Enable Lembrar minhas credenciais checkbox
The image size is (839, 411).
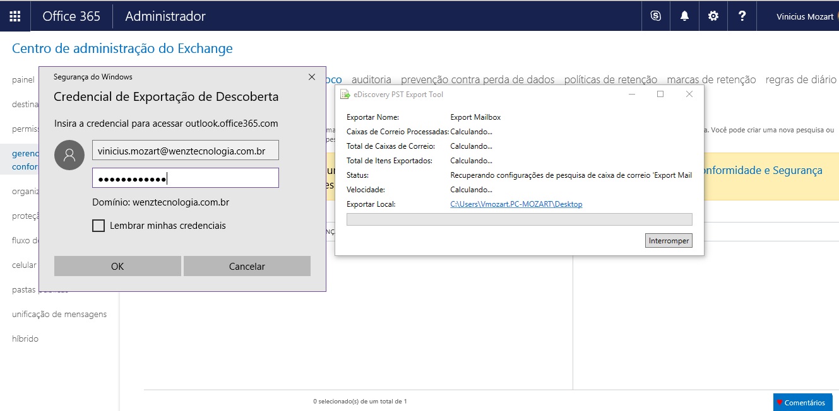point(98,226)
